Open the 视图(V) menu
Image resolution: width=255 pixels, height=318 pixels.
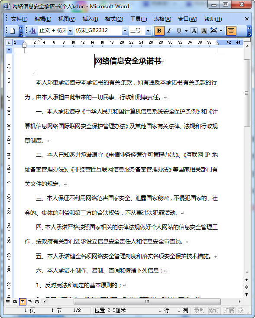pyautogui.click(x=67, y=19)
